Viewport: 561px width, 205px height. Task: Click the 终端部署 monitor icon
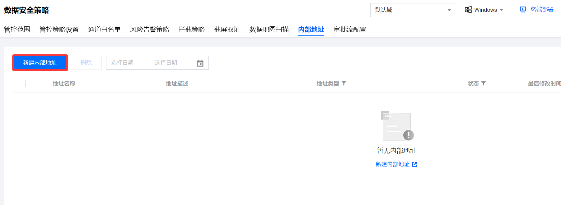click(x=523, y=10)
